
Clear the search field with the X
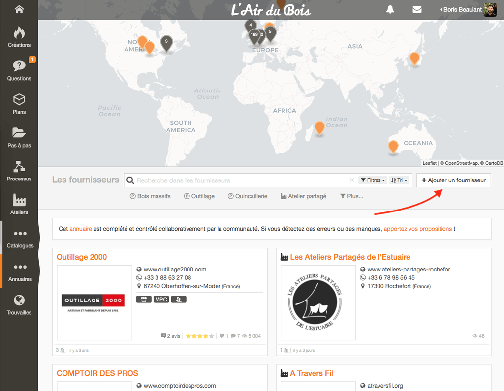[352, 180]
